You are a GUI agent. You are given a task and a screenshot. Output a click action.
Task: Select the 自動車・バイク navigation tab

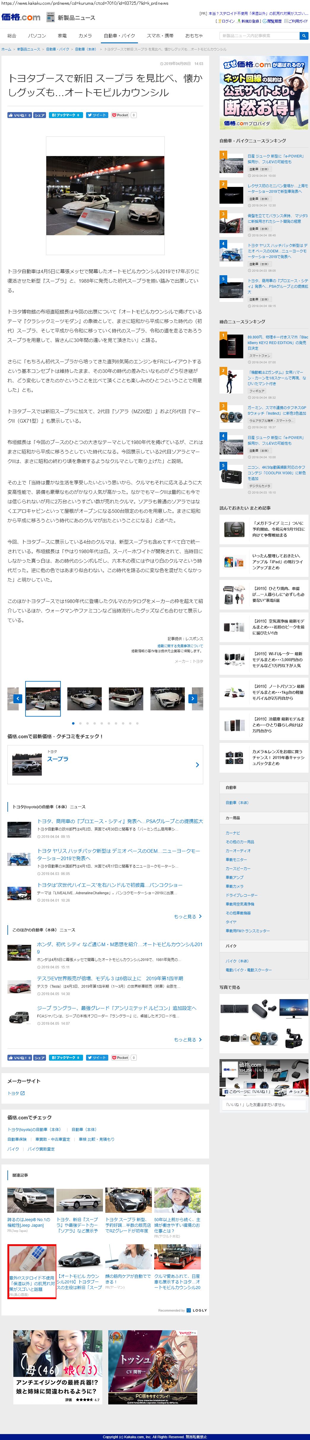tap(119, 36)
